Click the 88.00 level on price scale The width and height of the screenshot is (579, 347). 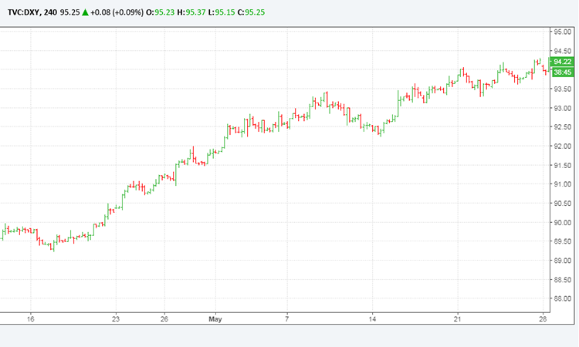[x=560, y=298]
